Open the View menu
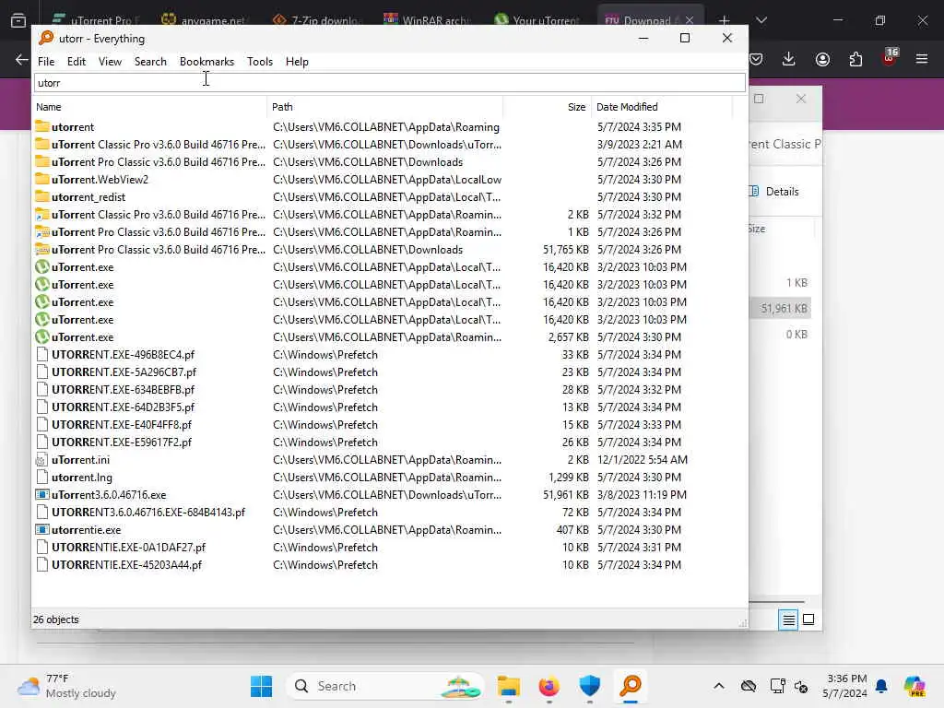This screenshot has height=708, width=944. (110, 62)
